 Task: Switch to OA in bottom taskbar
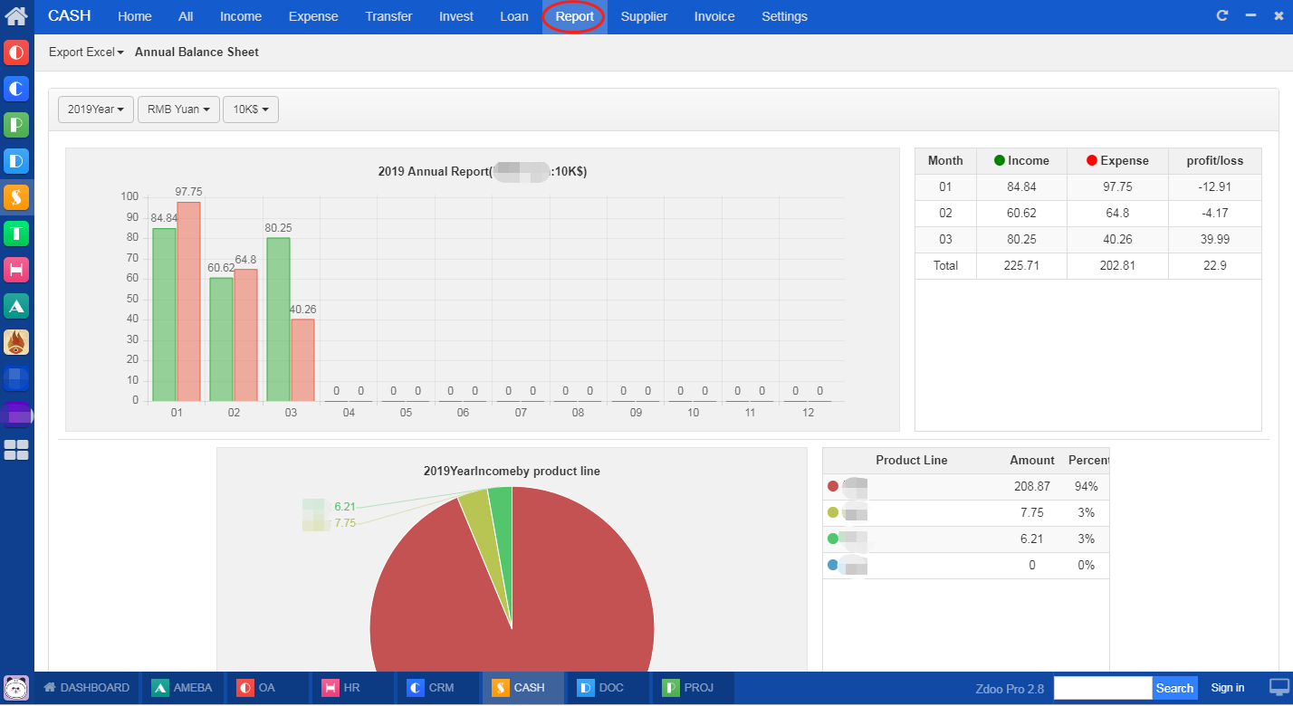[x=267, y=688]
